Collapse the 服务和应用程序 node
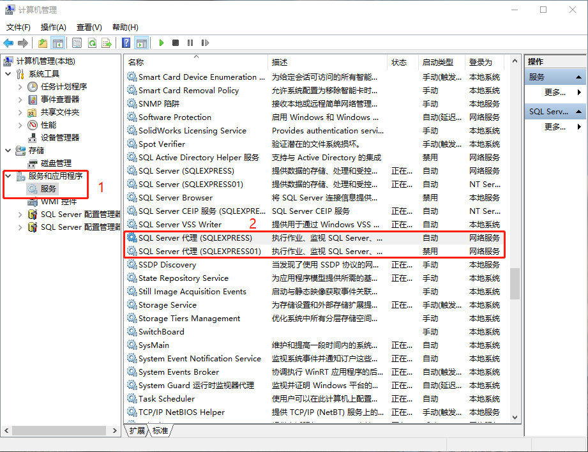The width and height of the screenshot is (588, 452). click(8, 176)
